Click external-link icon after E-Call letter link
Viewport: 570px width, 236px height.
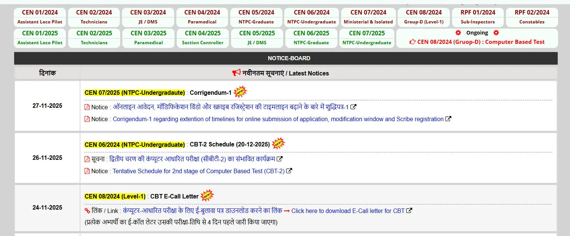[x=409, y=211]
